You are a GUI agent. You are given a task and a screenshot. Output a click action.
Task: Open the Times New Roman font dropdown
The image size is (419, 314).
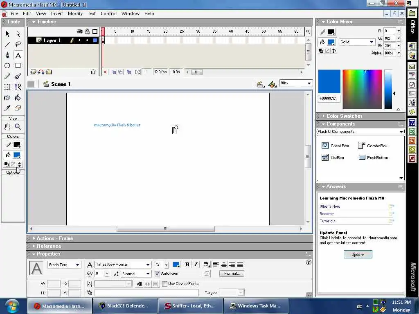point(122,265)
